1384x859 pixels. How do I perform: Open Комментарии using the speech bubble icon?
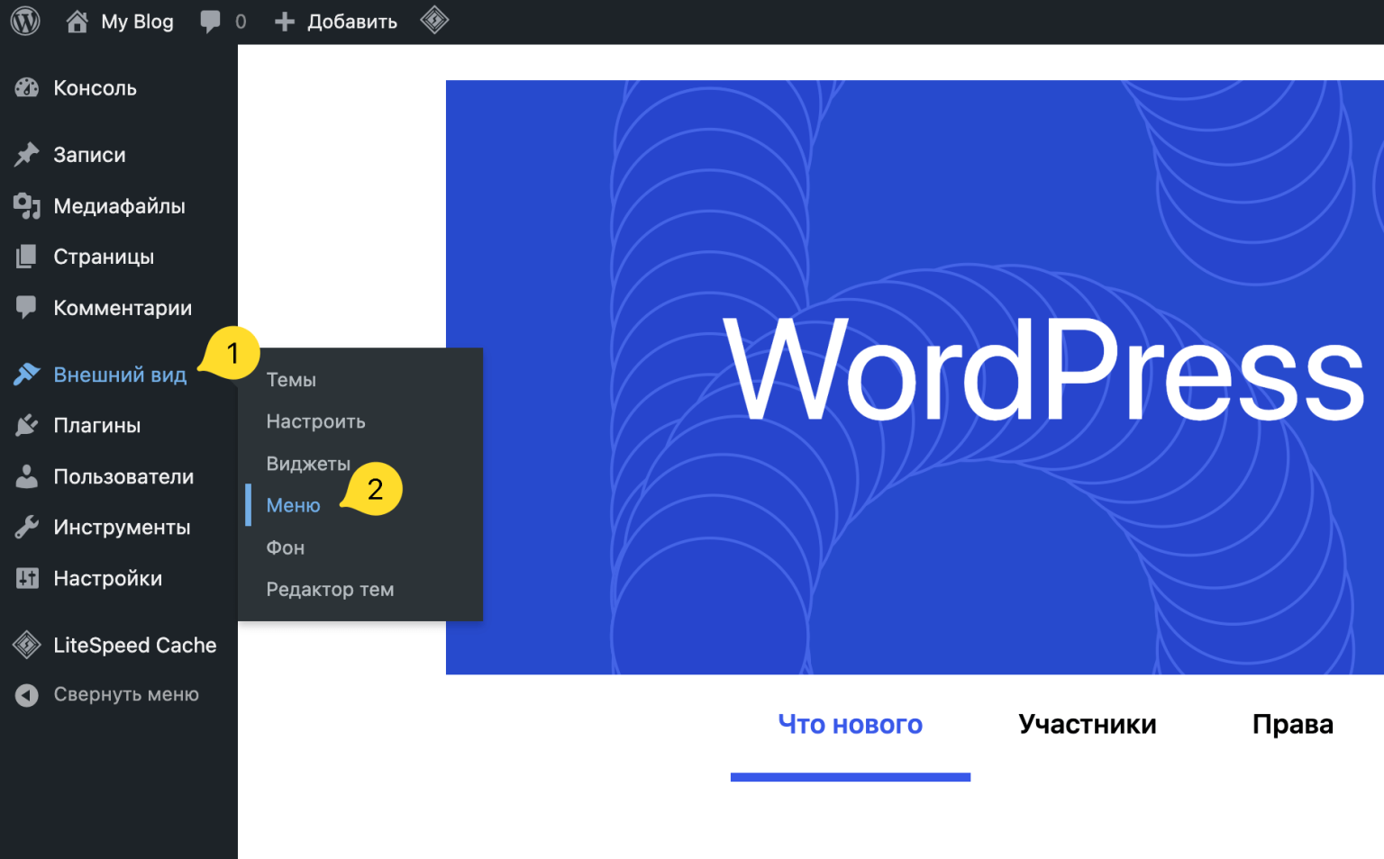point(26,307)
